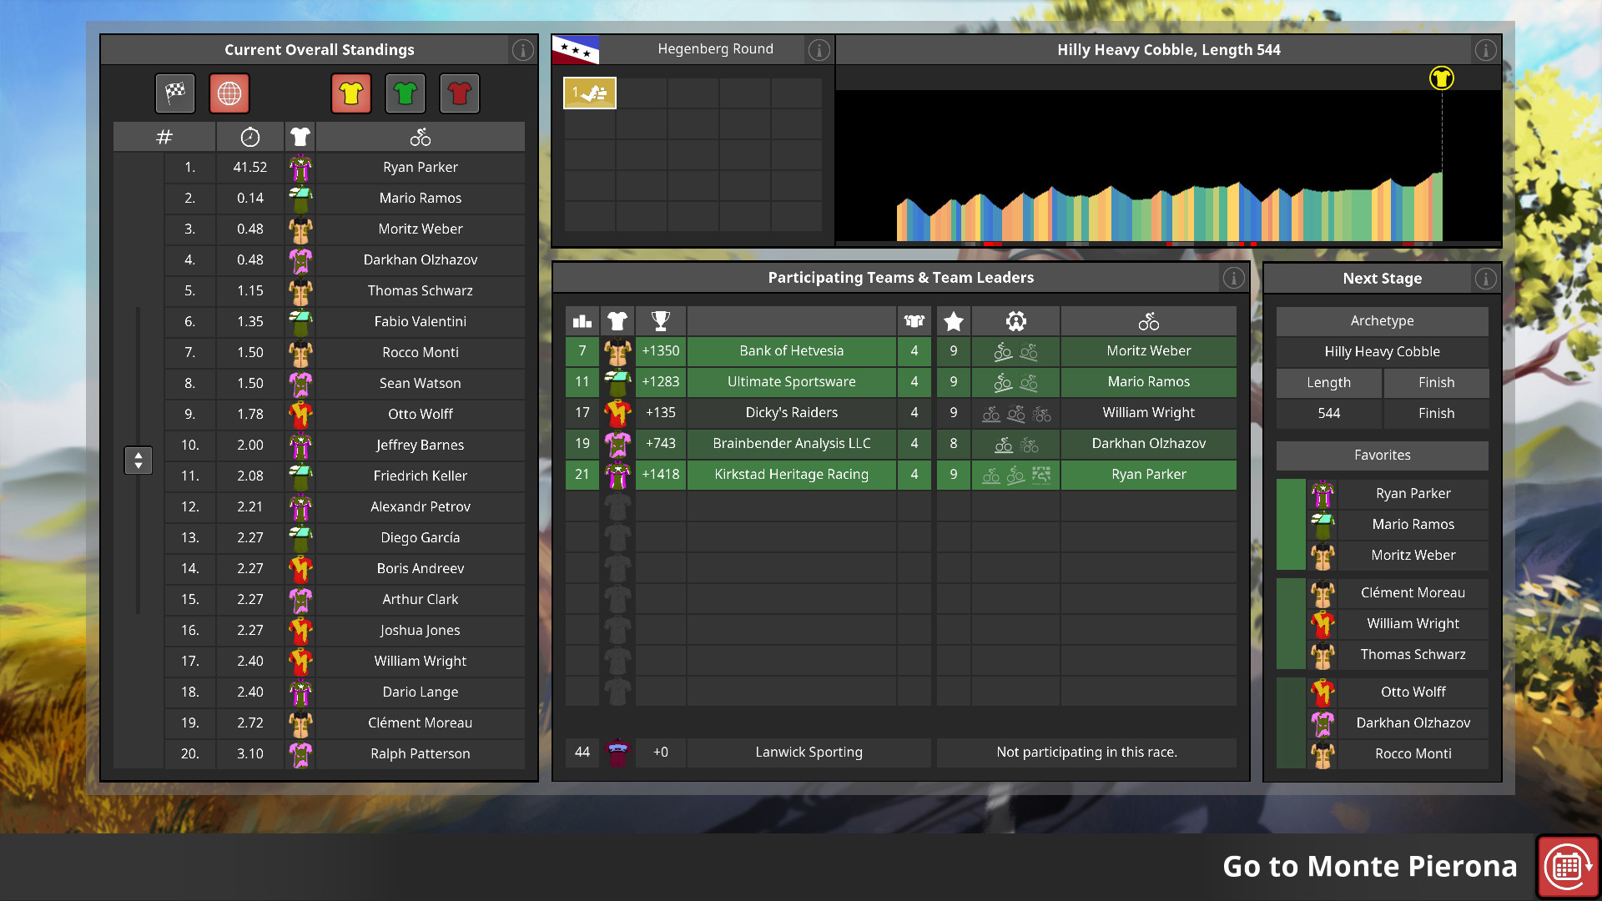Switch to the green jersey classification

[x=406, y=93]
